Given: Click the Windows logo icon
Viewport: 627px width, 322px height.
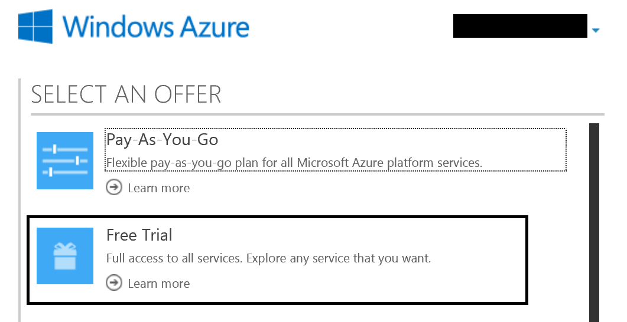Looking at the screenshot, I should point(35,27).
